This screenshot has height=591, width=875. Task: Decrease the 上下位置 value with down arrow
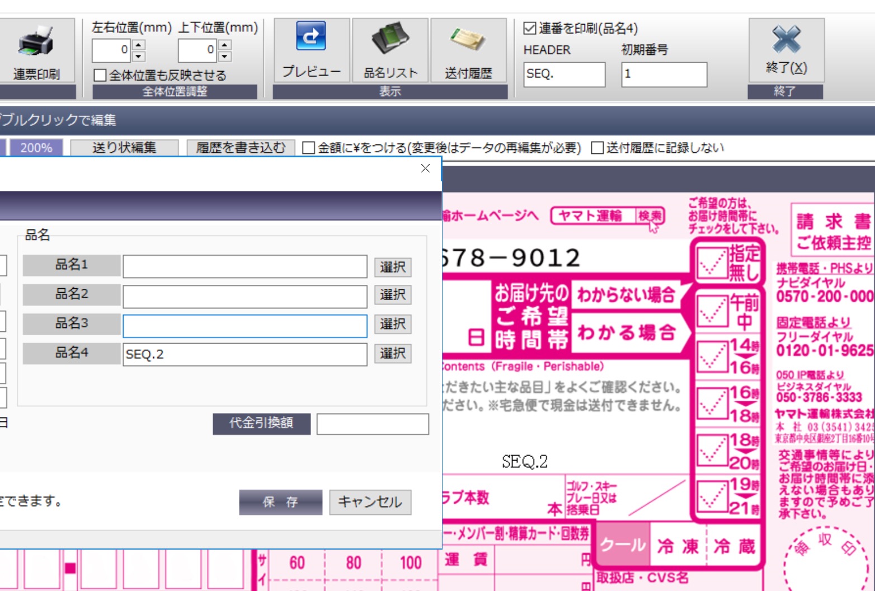click(225, 56)
